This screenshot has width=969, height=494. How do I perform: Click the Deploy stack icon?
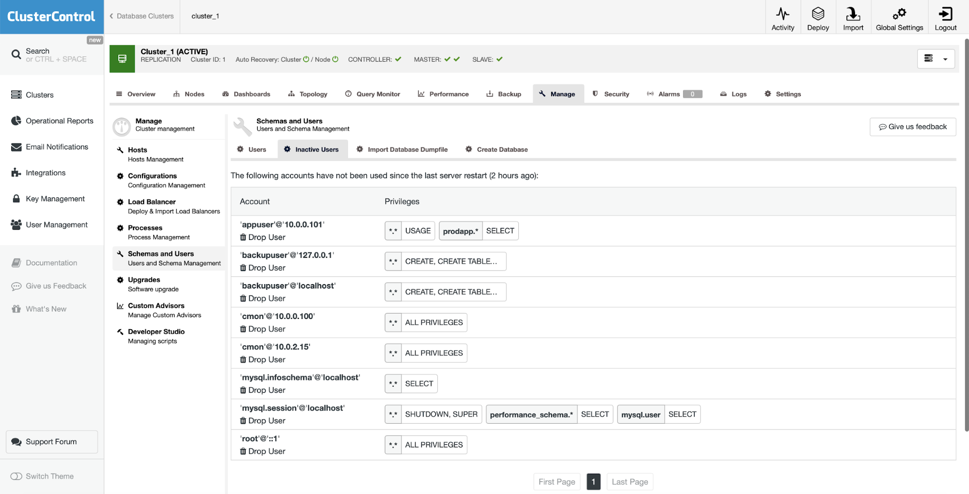818,14
